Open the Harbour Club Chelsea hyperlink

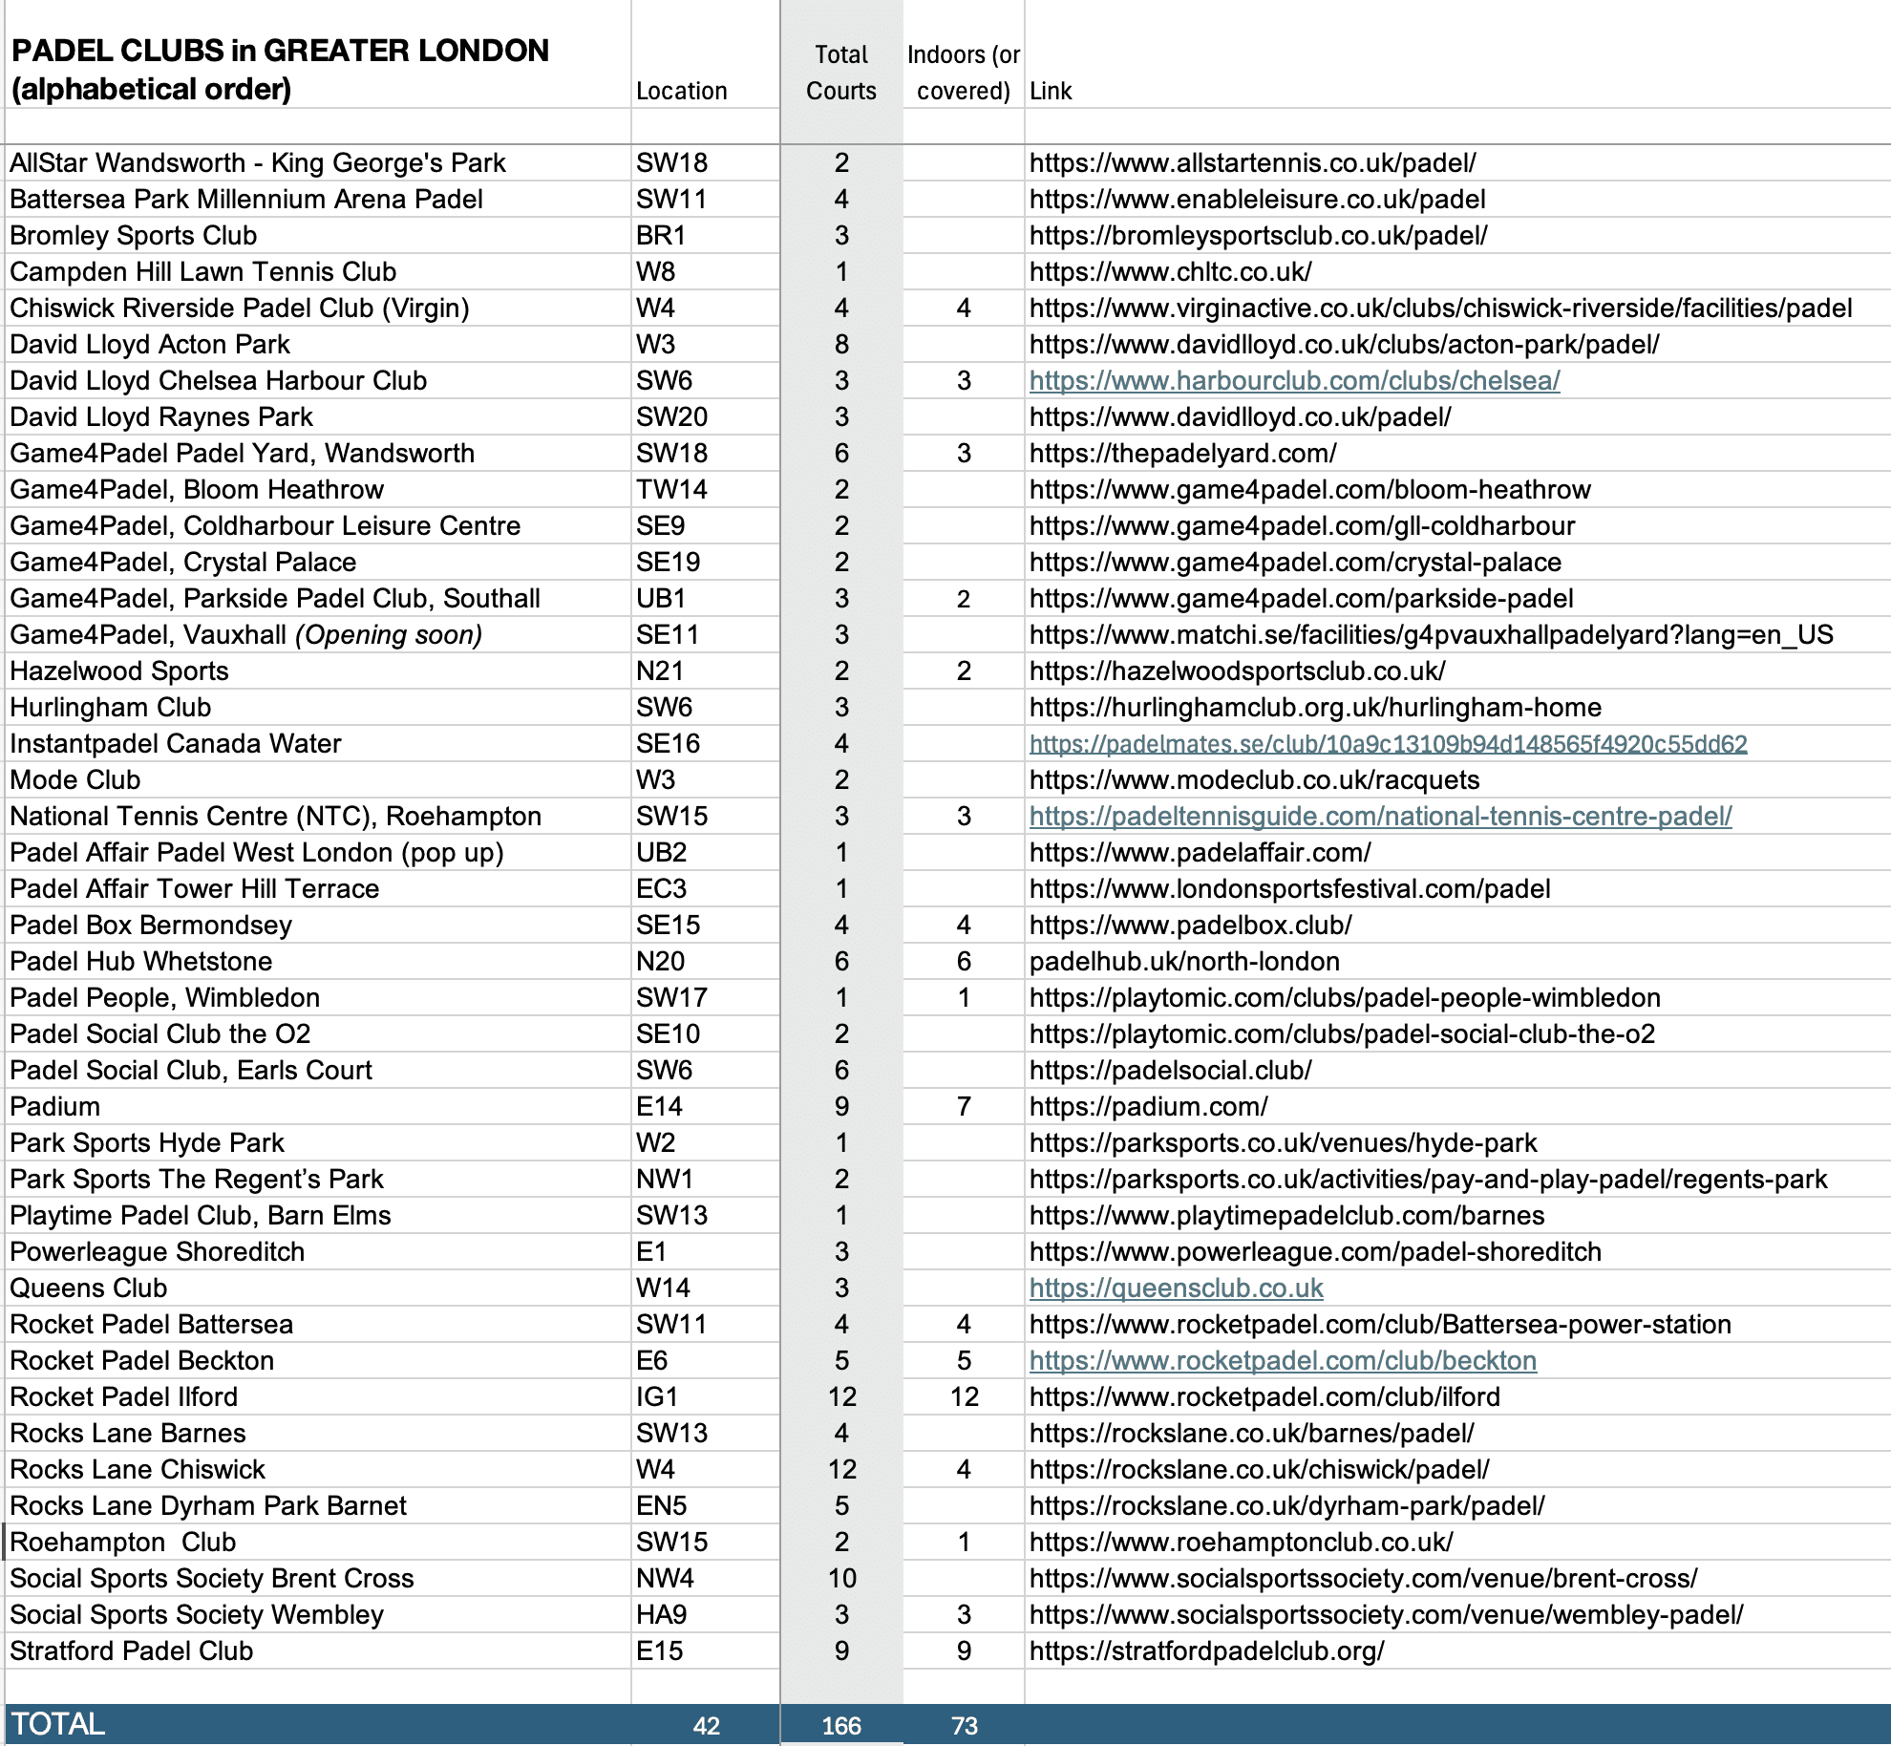pyautogui.click(x=1294, y=381)
